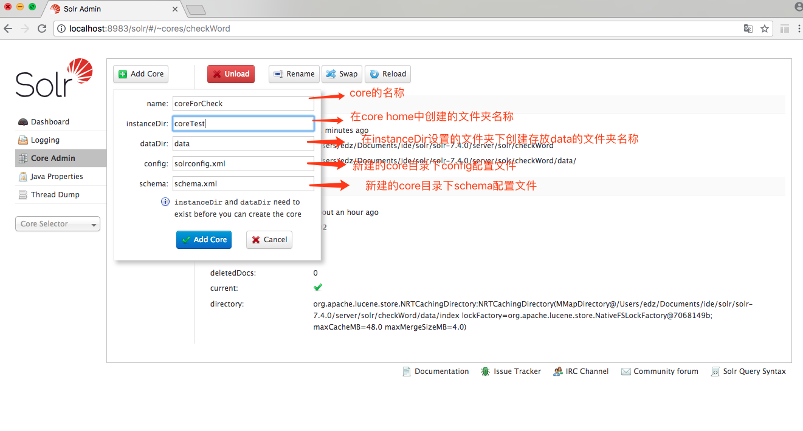Screen dimensions: 803x431
Task: Reload the page in browser
Action: tap(42, 29)
